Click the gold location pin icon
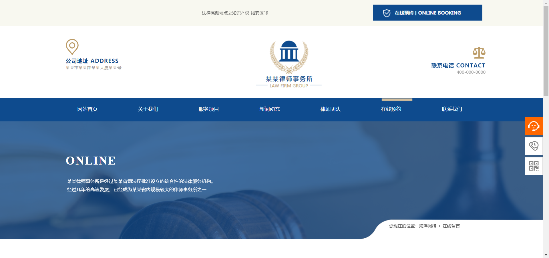 (72, 47)
